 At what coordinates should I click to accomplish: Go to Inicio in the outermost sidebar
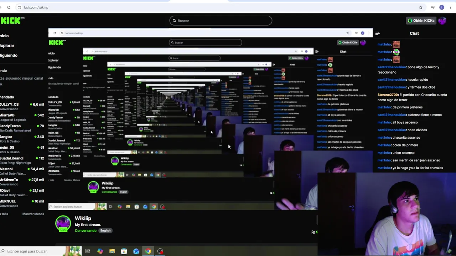point(4,36)
